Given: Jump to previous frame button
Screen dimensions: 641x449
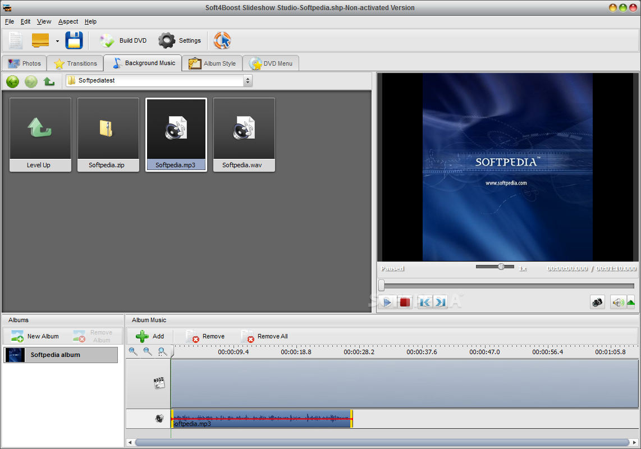Looking at the screenshot, I should (425, 302).
